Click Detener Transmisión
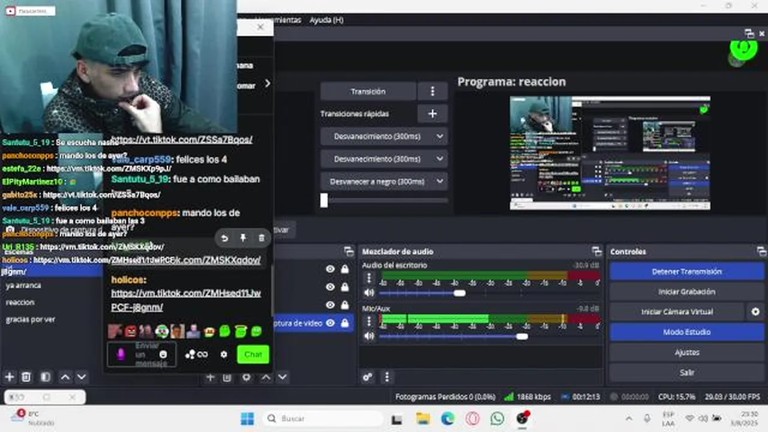This screenshot has height=432, width=768. coord(687,271)
